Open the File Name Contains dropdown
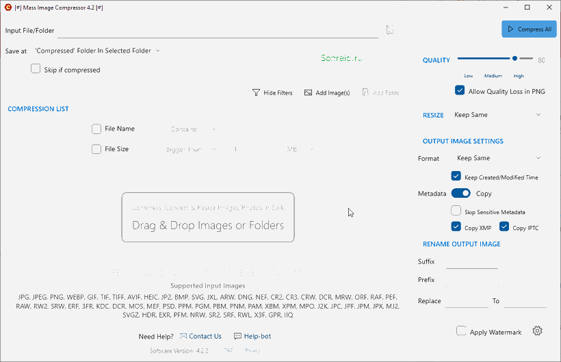This screenshot has width=561, height=362. tap(192, 129)
